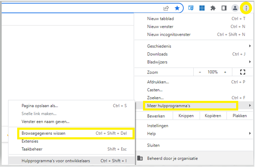
Task: Toggle fullscreen mode icon in Zoom row
Action: pyautogui.click(x=243, y=72)
